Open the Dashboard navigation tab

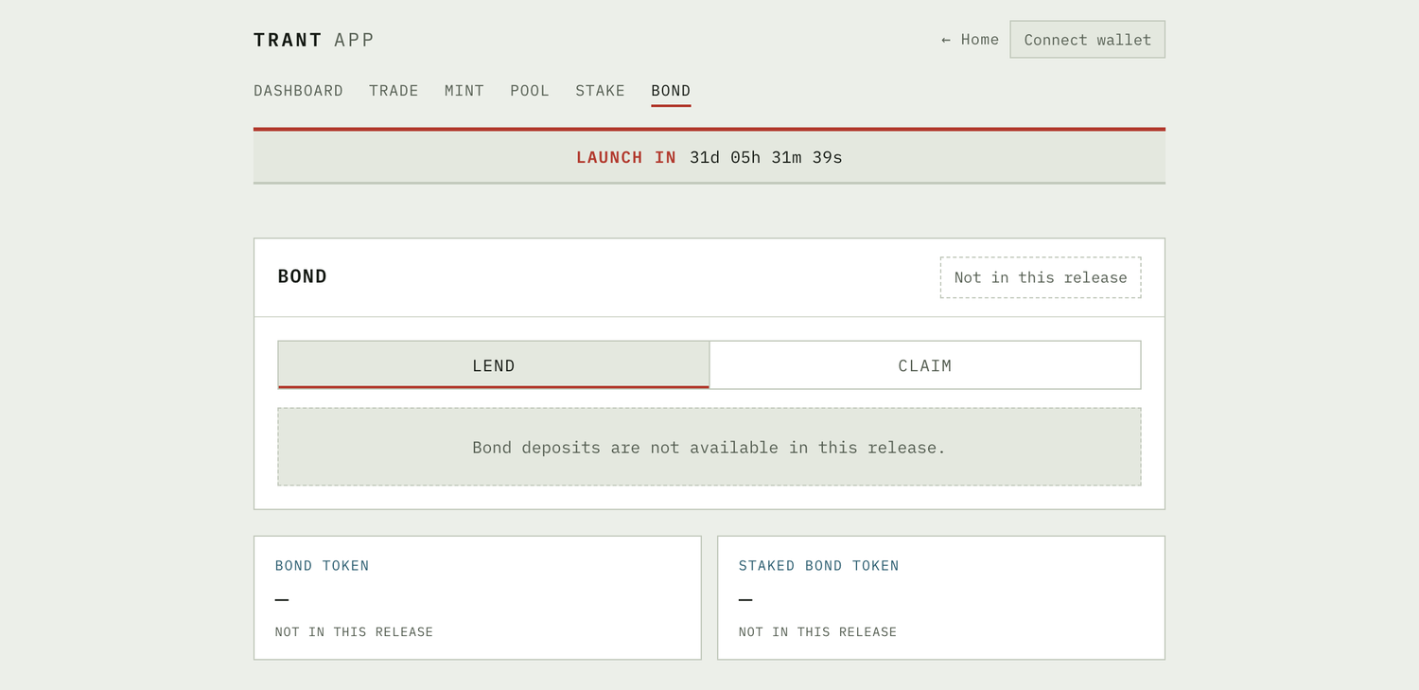298,91
